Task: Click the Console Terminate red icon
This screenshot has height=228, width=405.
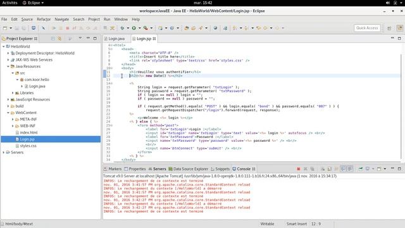Action: point(299,169)
